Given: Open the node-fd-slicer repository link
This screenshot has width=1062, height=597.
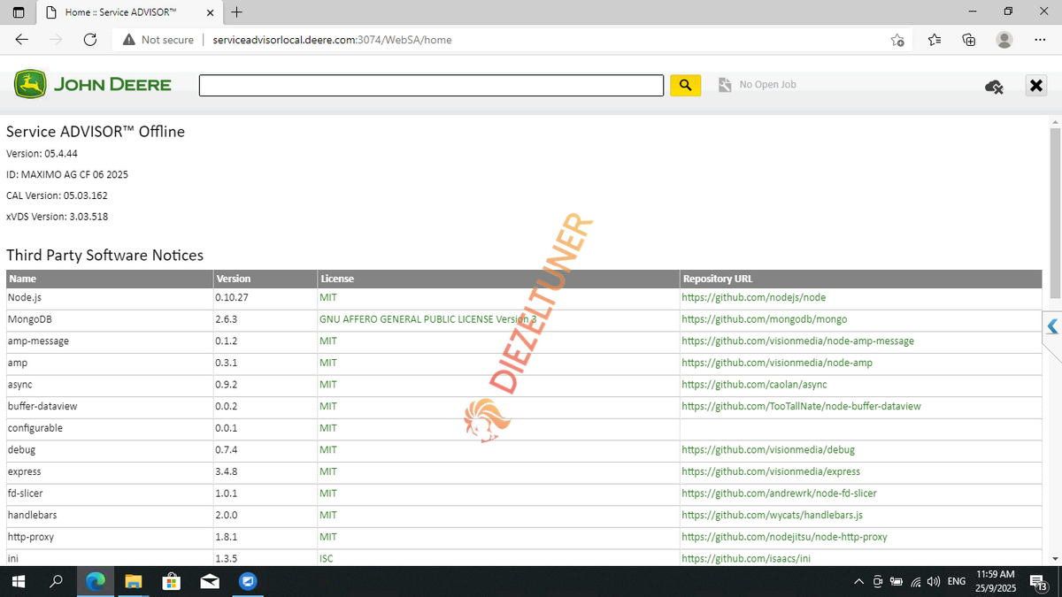Looking at the screenshot, I should coord(779,494).
